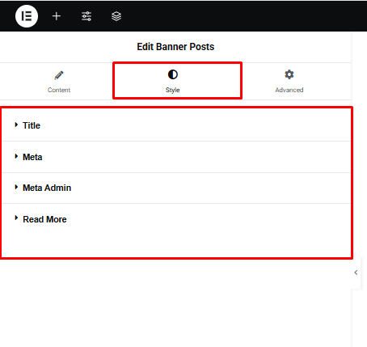Open the Meta style section

[x=176, y=157]
